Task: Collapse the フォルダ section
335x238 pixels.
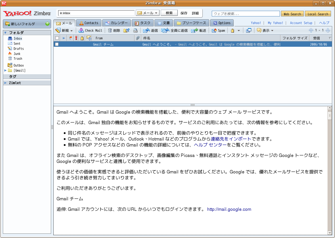Action: (5, 33)
